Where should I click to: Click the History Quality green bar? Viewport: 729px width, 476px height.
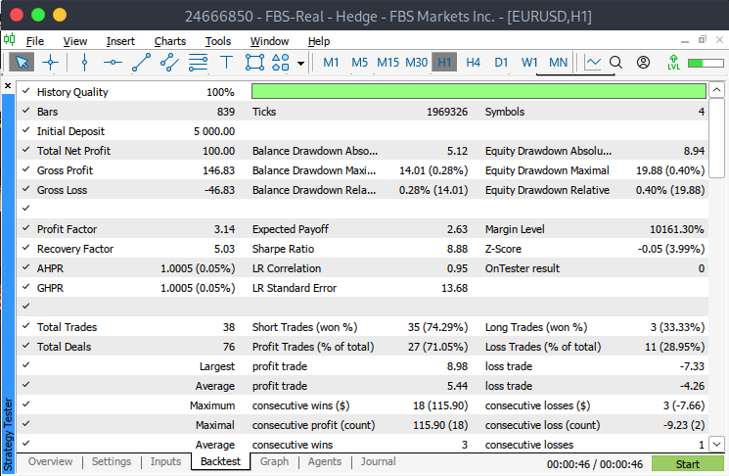coord(478,91)
